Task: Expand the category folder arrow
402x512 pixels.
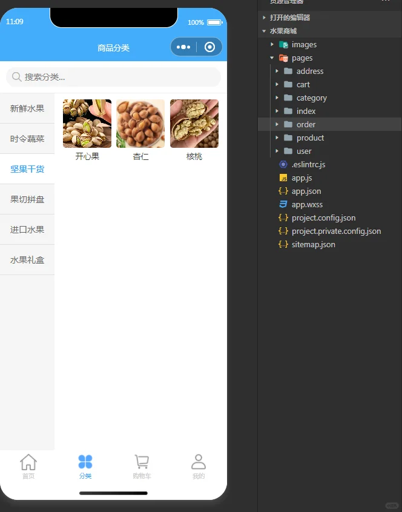Action: coord(277,98)
